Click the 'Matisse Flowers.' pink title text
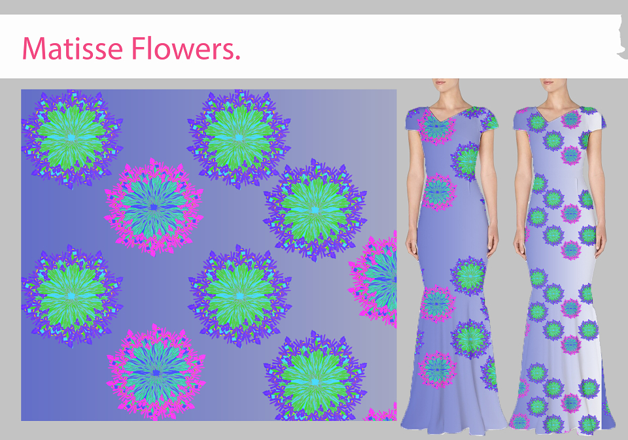 [131, 49]
